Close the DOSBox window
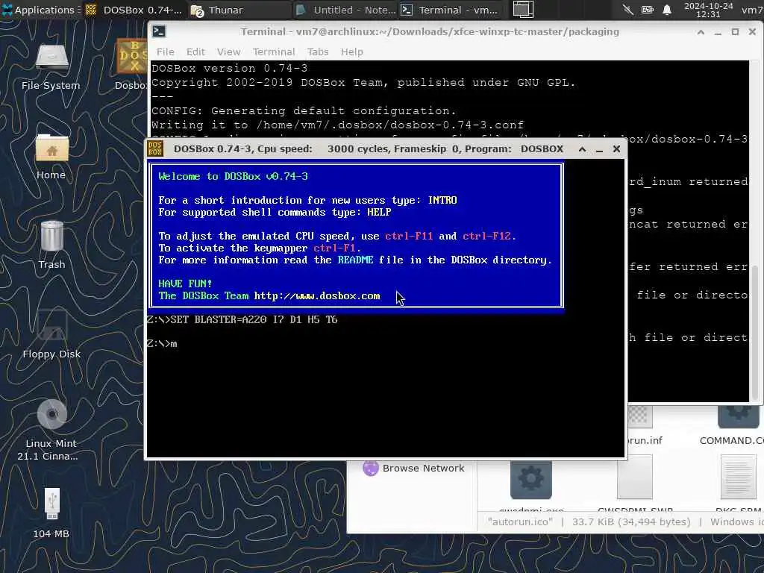Screen dimensions: 764x573 pos(616,149)
